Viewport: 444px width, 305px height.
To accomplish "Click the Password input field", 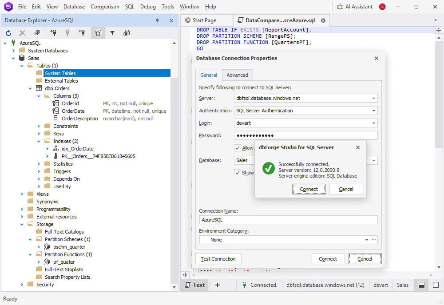I will point(305,135).
